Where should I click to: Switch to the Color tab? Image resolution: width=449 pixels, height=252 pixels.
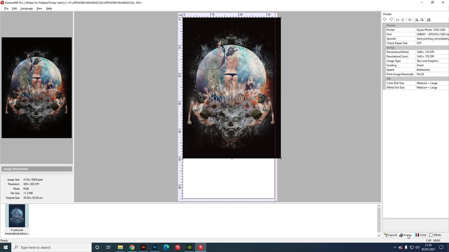coord(421,235)
